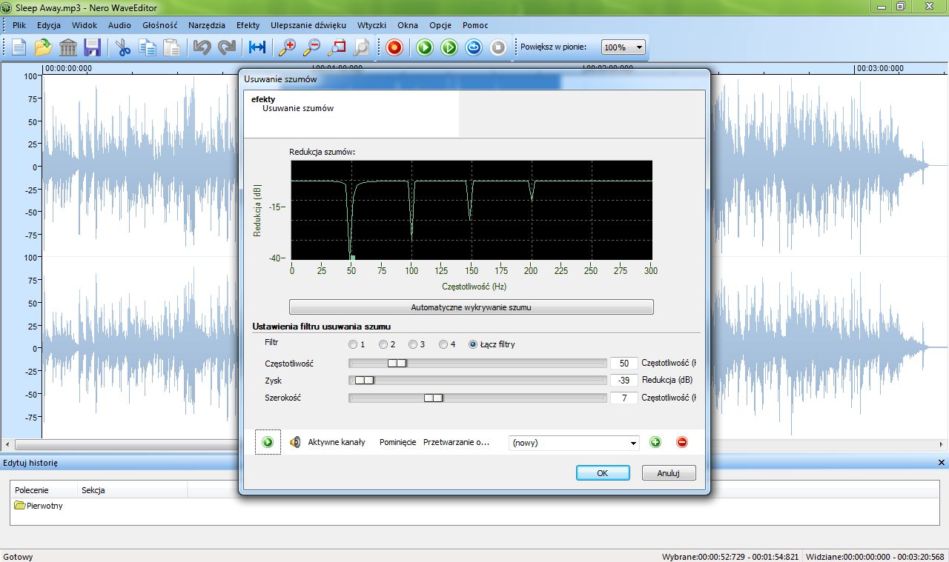Viewport: 949px width, 562px height.
Task: Click the speaker icon beside Aktywne kanały
Action: point(295,442)
